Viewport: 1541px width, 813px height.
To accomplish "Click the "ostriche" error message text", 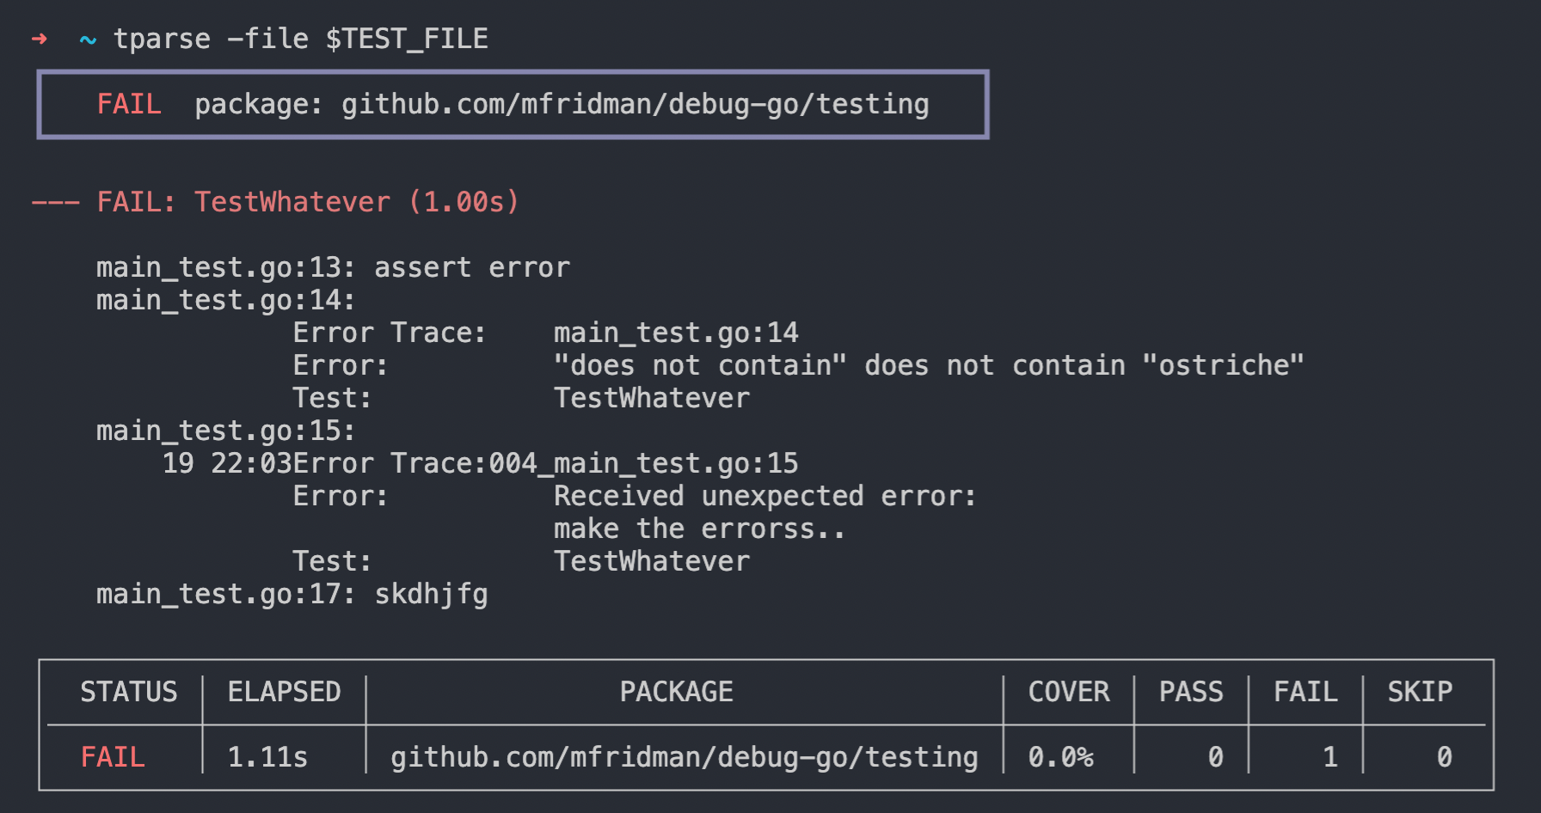I will [1223, 365].
